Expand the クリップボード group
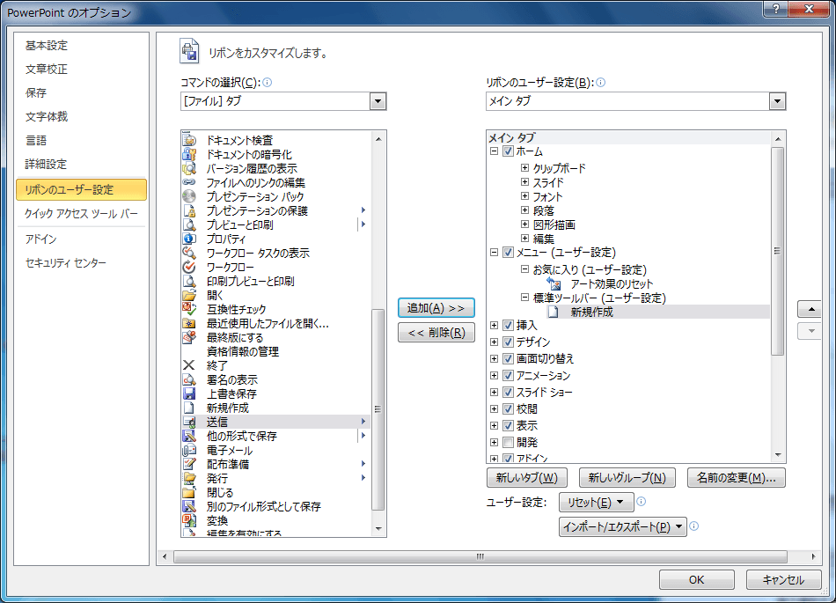Image resolution: width=836 pixels, height=603 pixels. [x=524, y=168]
